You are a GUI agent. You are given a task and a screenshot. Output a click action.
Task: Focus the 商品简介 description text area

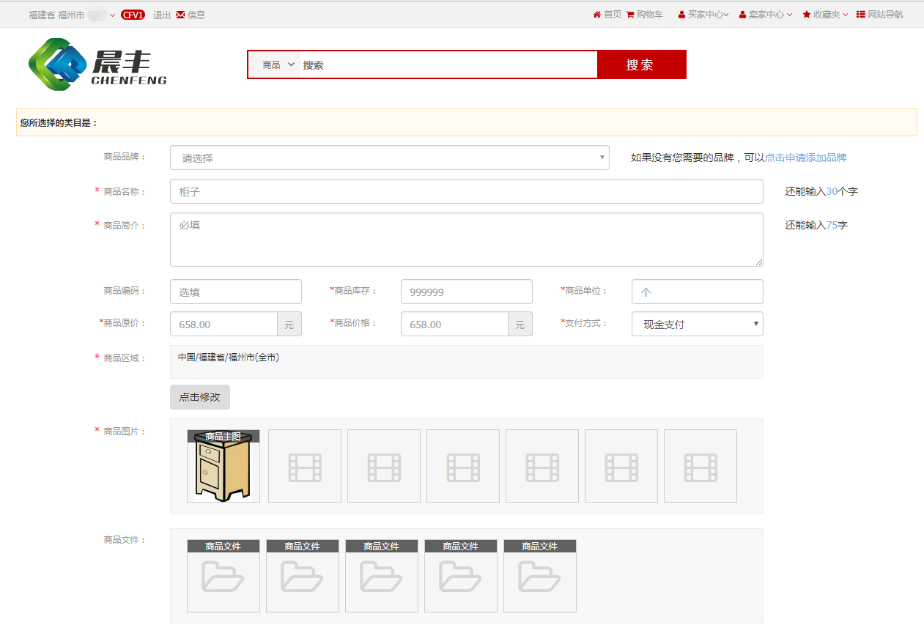[x=466, y=240]
